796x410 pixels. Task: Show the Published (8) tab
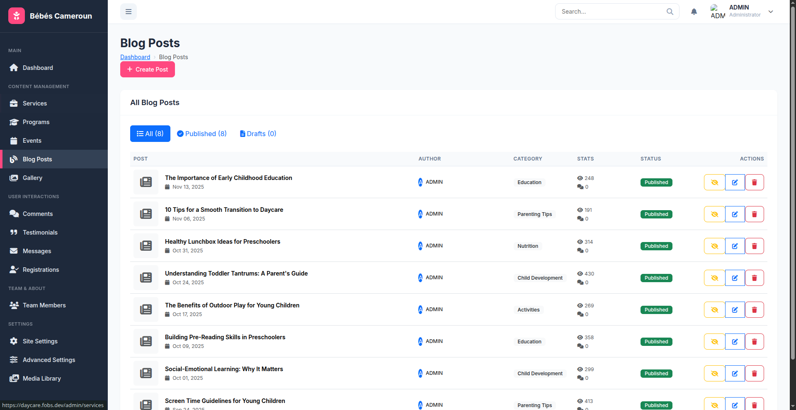pyautogui.click(x=202, y=134)
